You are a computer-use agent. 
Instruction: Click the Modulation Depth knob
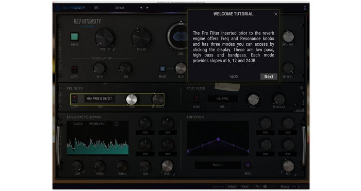[100, 69]
